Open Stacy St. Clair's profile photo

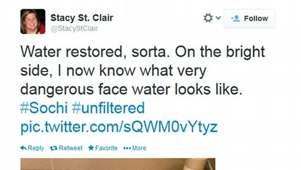tap(33, 21)
